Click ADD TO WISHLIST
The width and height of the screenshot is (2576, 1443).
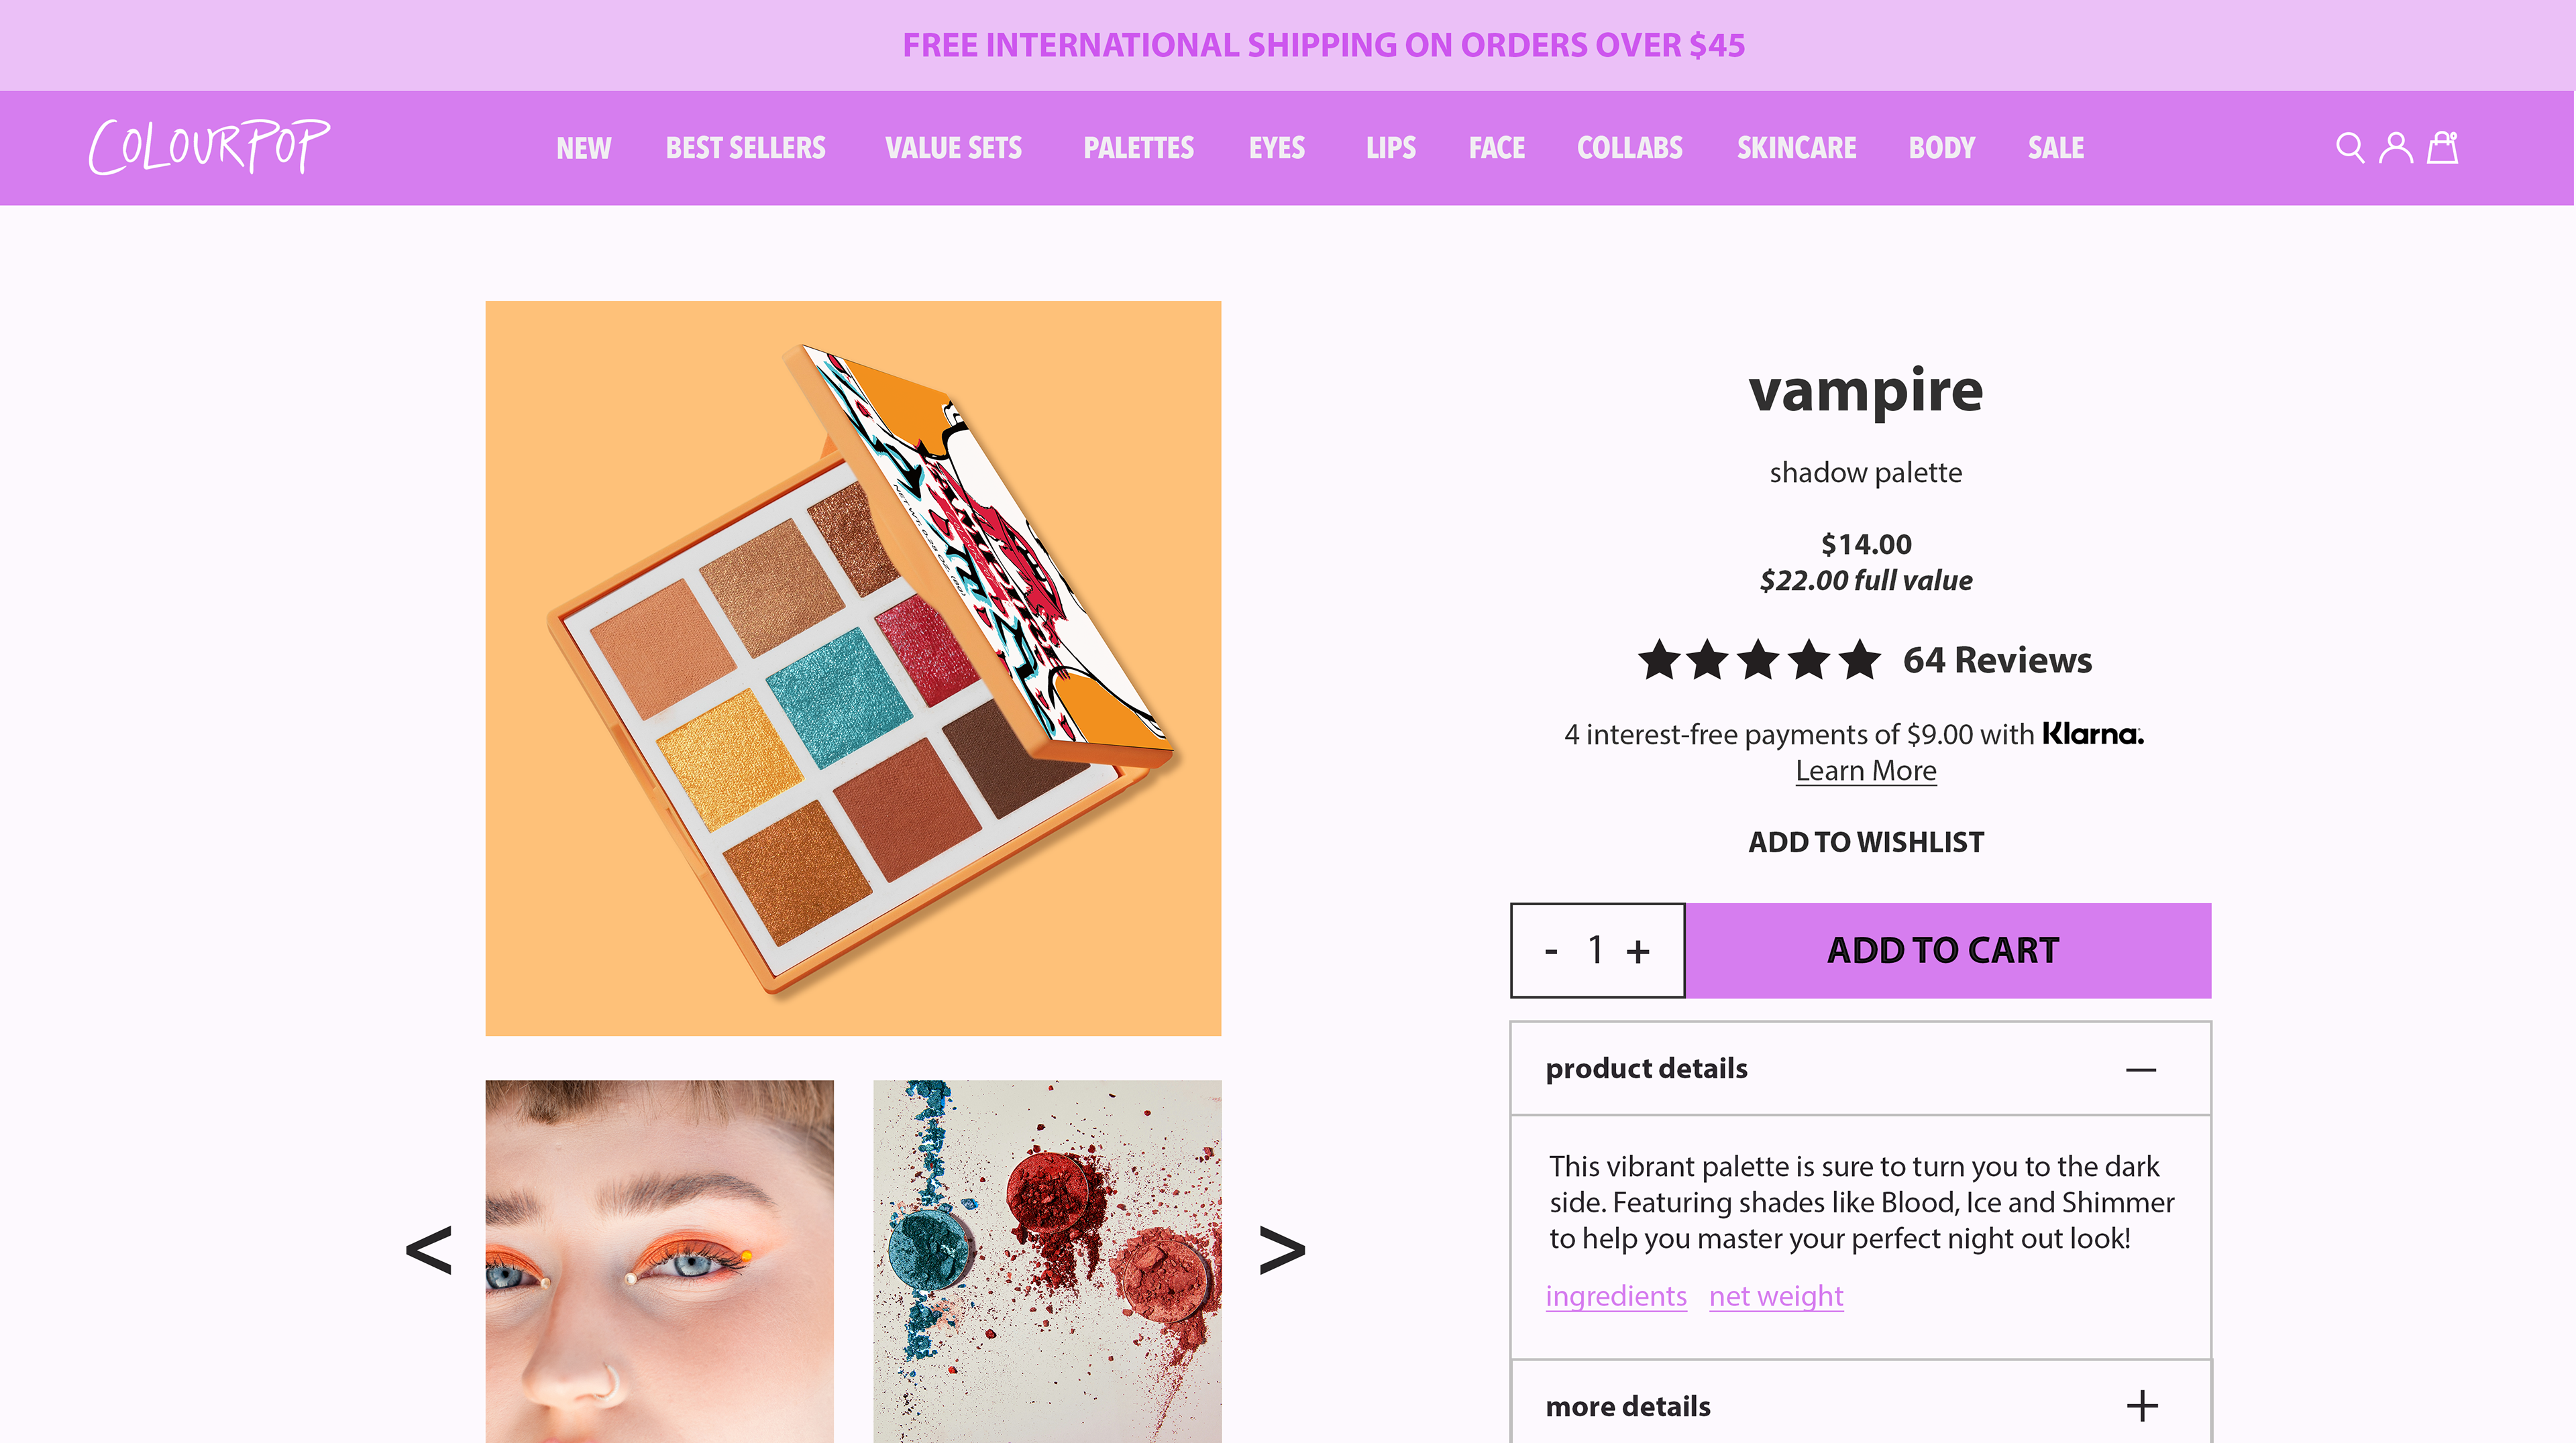coord(1866,842)
